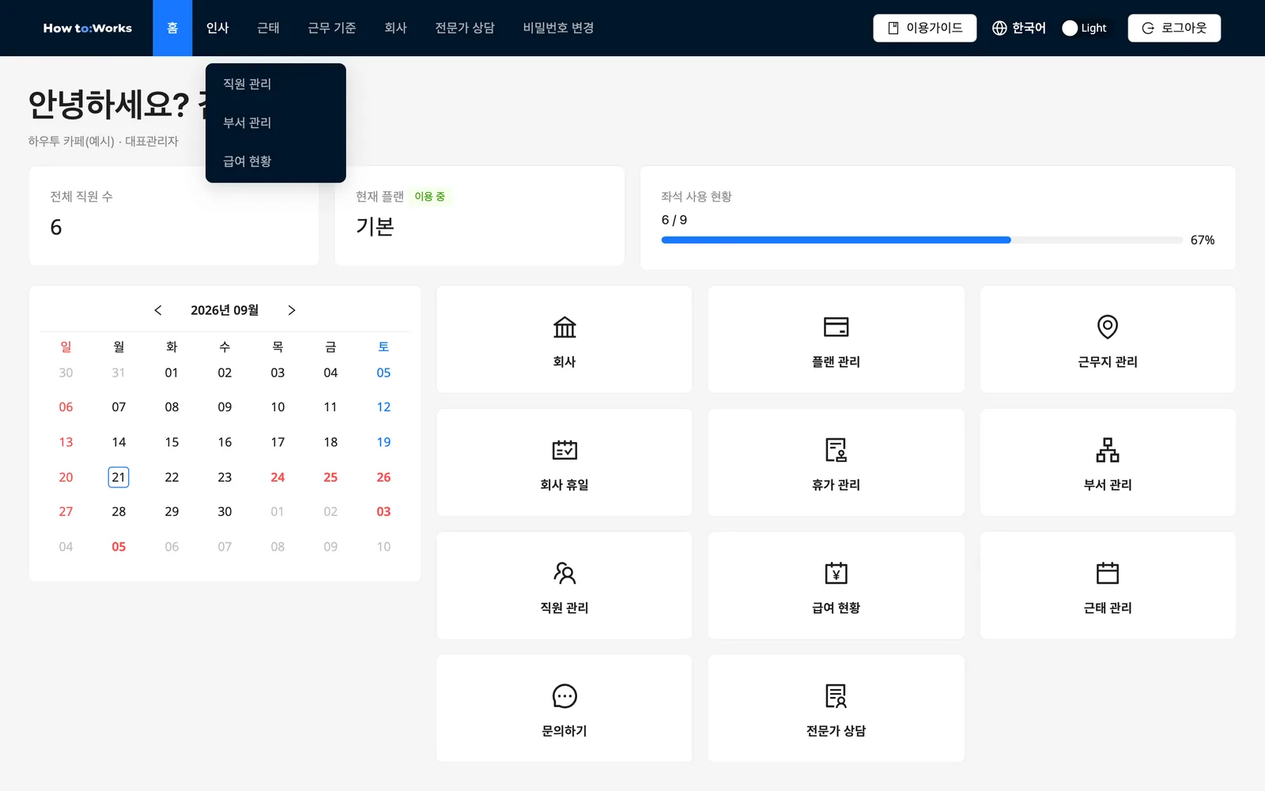Open 직원 관리 people card
1265x791 pixels.
(x=564, y=585)
